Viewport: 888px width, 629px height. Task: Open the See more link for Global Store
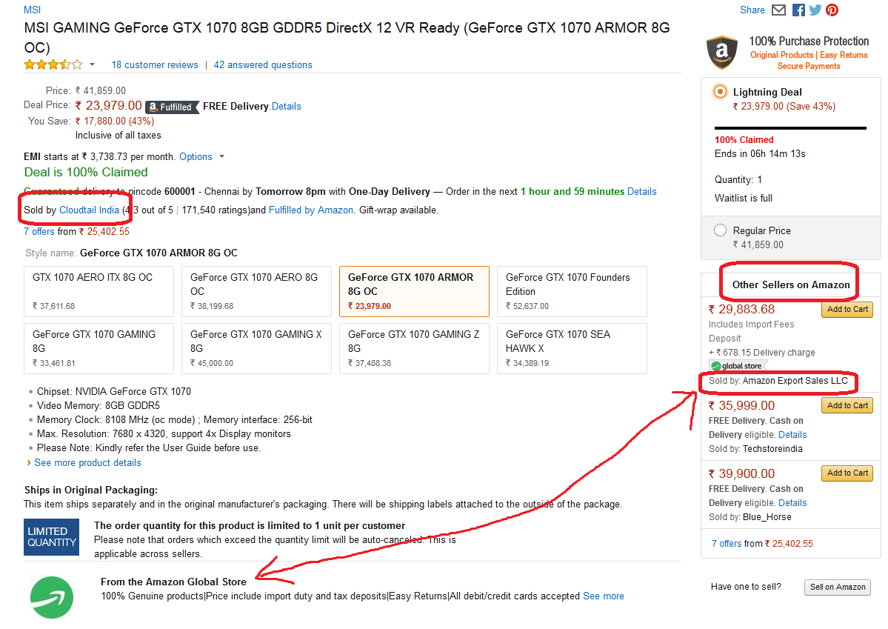click(603, 596)
